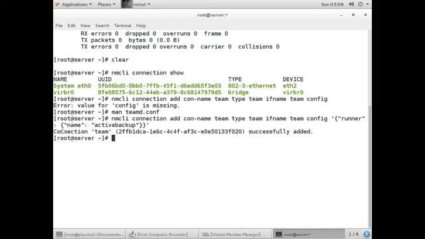Click the volume speaker icon
The height and width of the screenshot is (239, 425).
[x=351, y=5]
